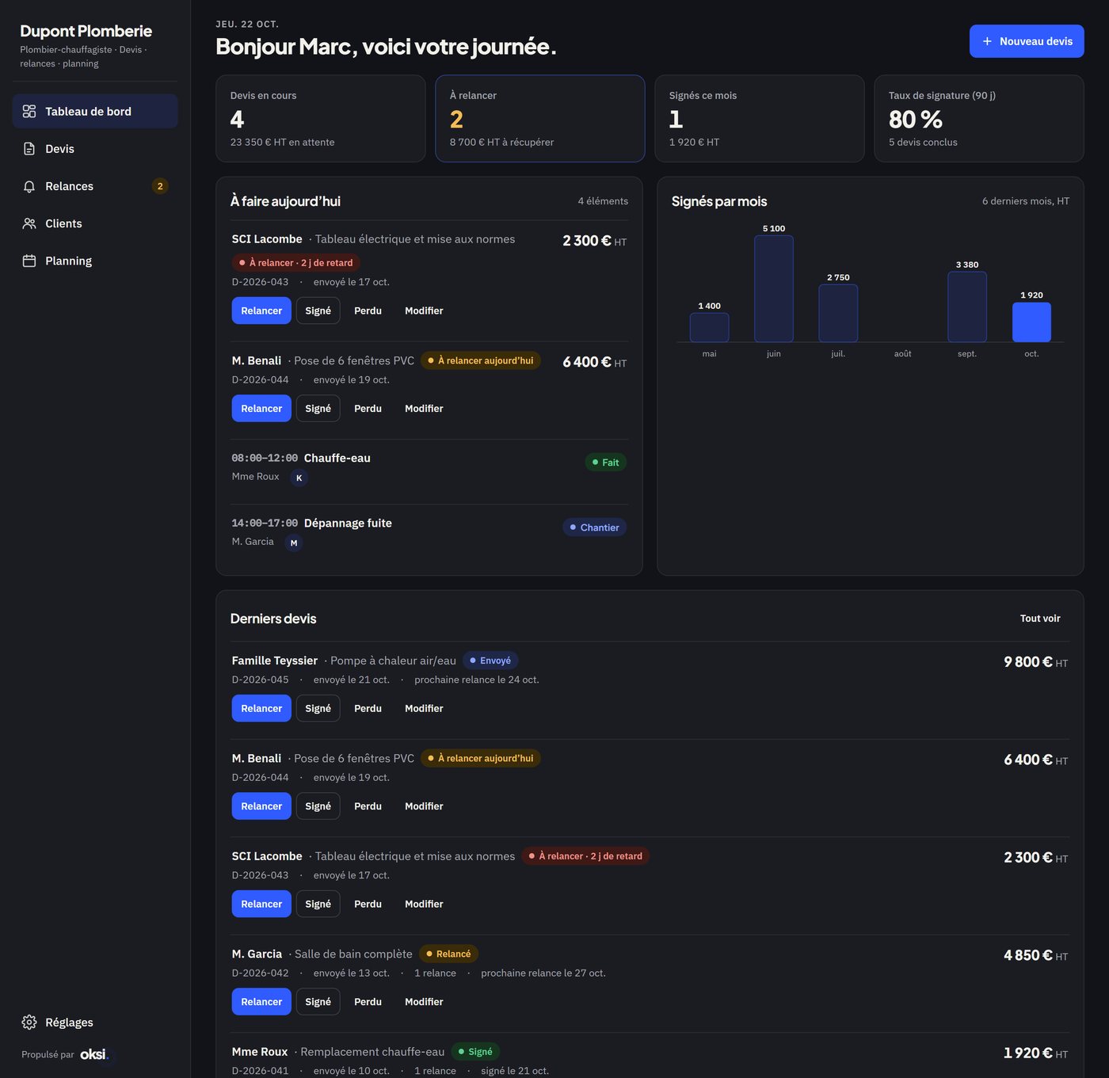Click the juil. bar showing 2 750
This screenshot has width=1109, height=1078.
click(838, 313)
